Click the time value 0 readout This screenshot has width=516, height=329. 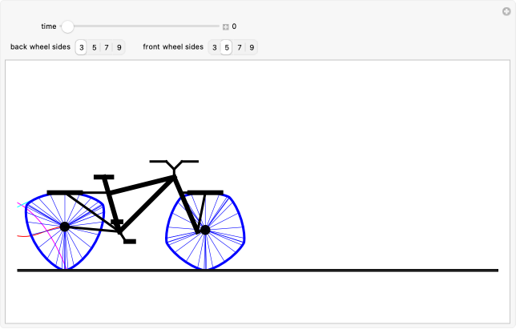click(234, 26)
